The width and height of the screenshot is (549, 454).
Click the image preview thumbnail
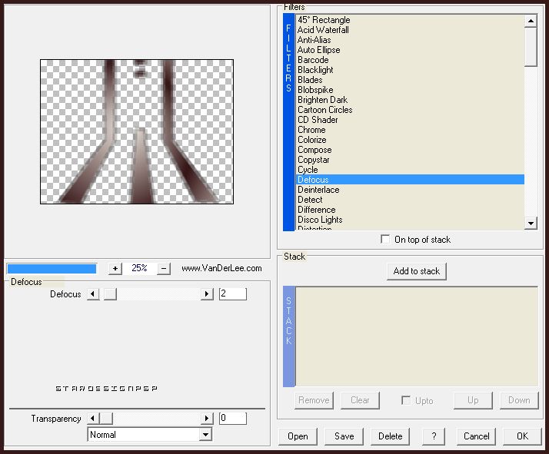137,131
